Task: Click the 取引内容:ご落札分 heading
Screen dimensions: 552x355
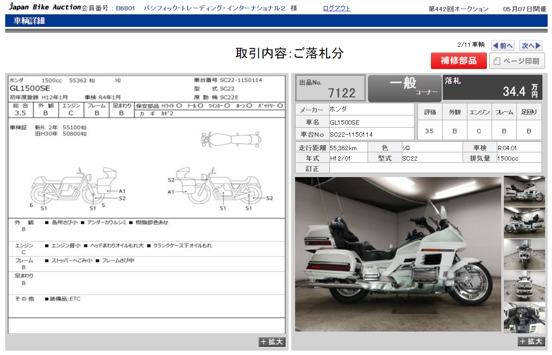Action: coord(289,53)
